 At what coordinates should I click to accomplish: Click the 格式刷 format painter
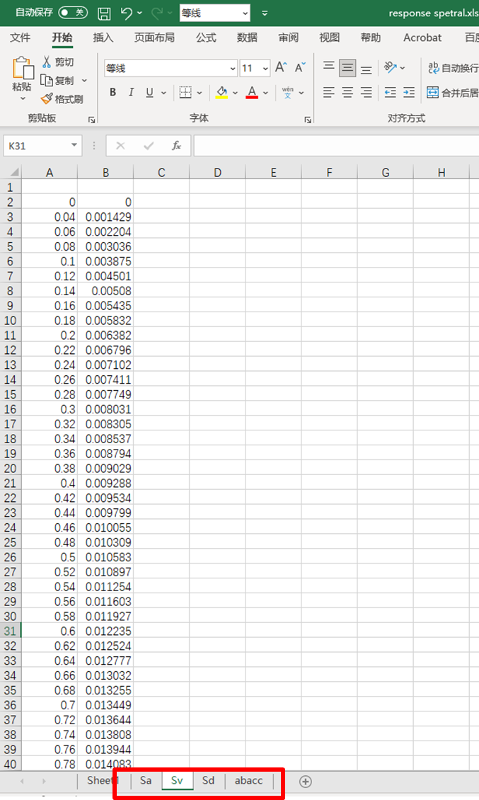[62, 99]
